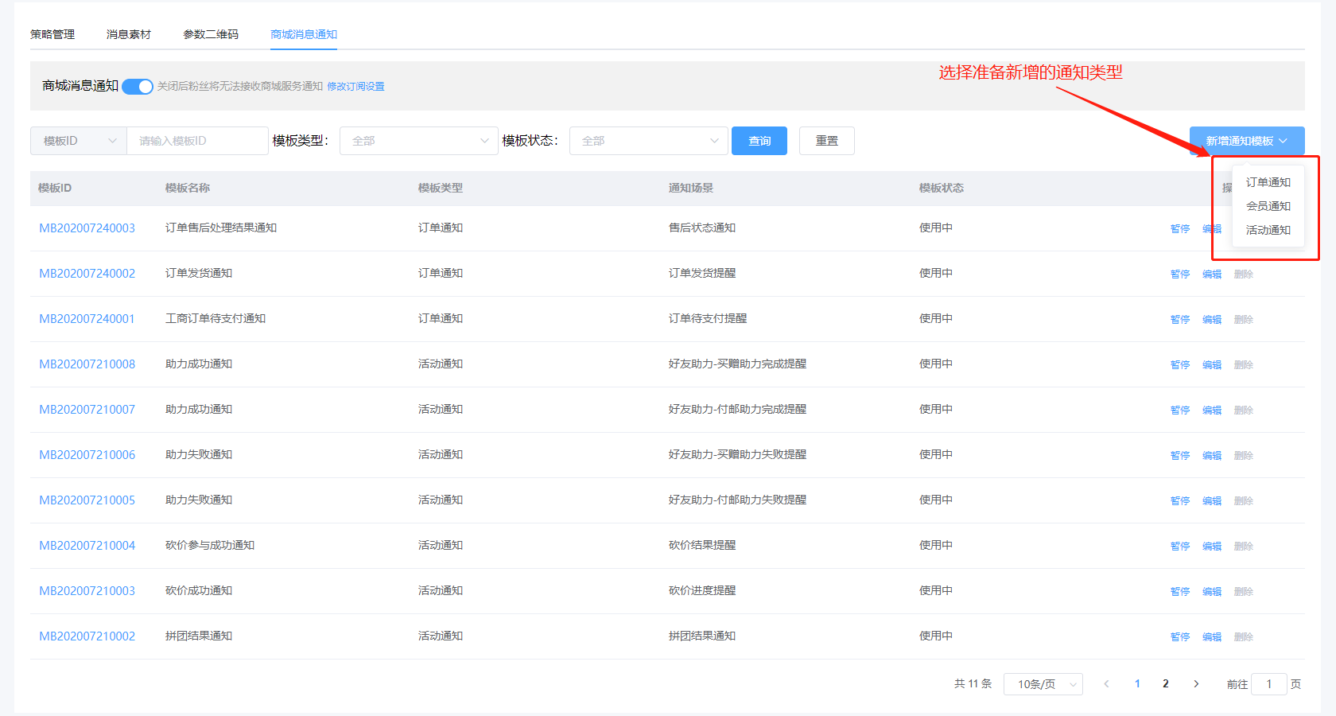Open the 模板ID search type dropdown
This screenshot has height=716, width=1336.
(x=79, y=141)
